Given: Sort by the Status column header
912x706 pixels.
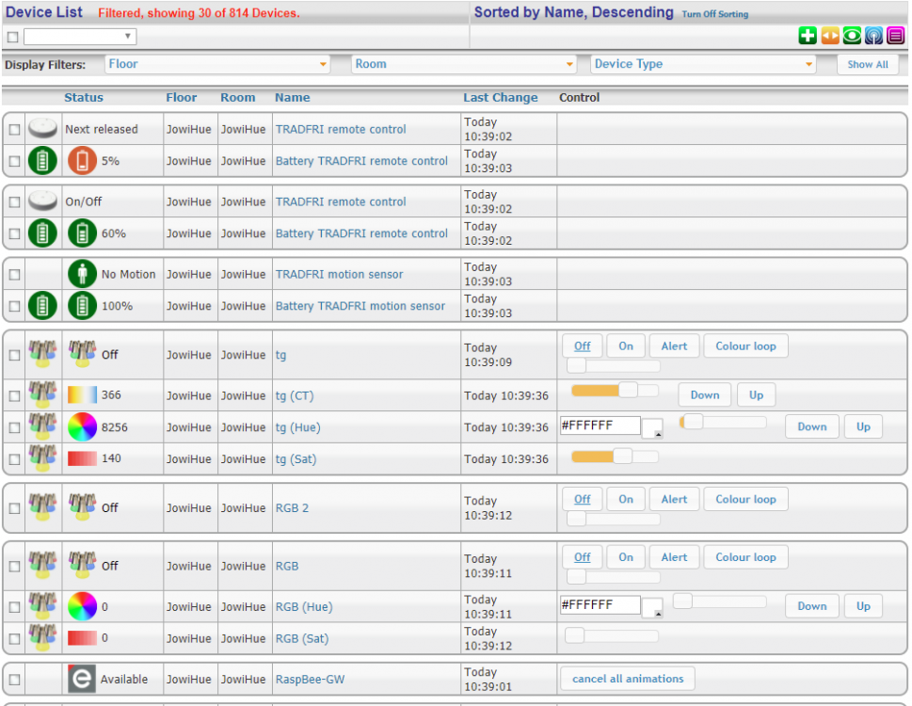Looking at the screenshot, I should coord(84,98).
